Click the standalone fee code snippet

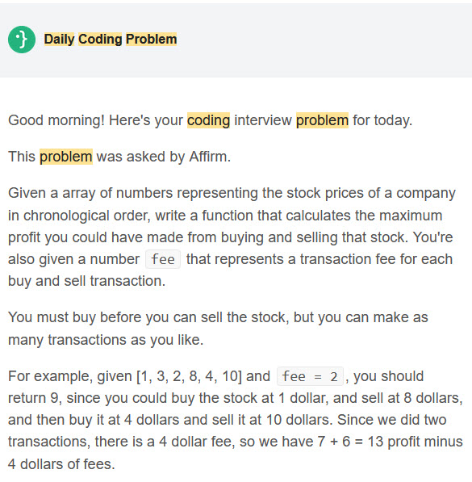click(x=163, y=259)
